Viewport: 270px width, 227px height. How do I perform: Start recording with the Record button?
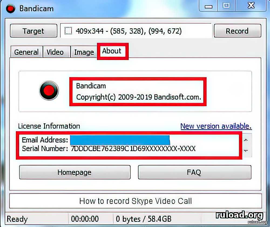tap(237, 31)
